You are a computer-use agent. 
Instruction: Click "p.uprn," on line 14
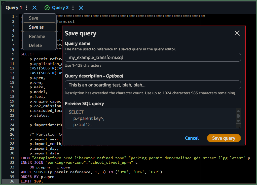[37, 78]
